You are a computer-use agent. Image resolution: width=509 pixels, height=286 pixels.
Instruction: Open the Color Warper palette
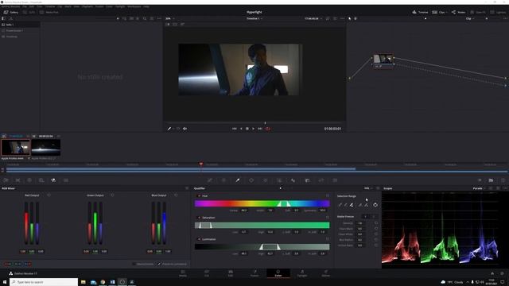point(223,180)
